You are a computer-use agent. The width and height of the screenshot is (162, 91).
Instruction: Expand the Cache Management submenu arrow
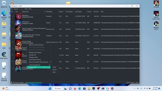click(50, 65)
